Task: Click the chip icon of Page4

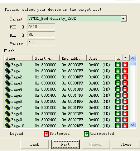Action: tap(8, 89)
